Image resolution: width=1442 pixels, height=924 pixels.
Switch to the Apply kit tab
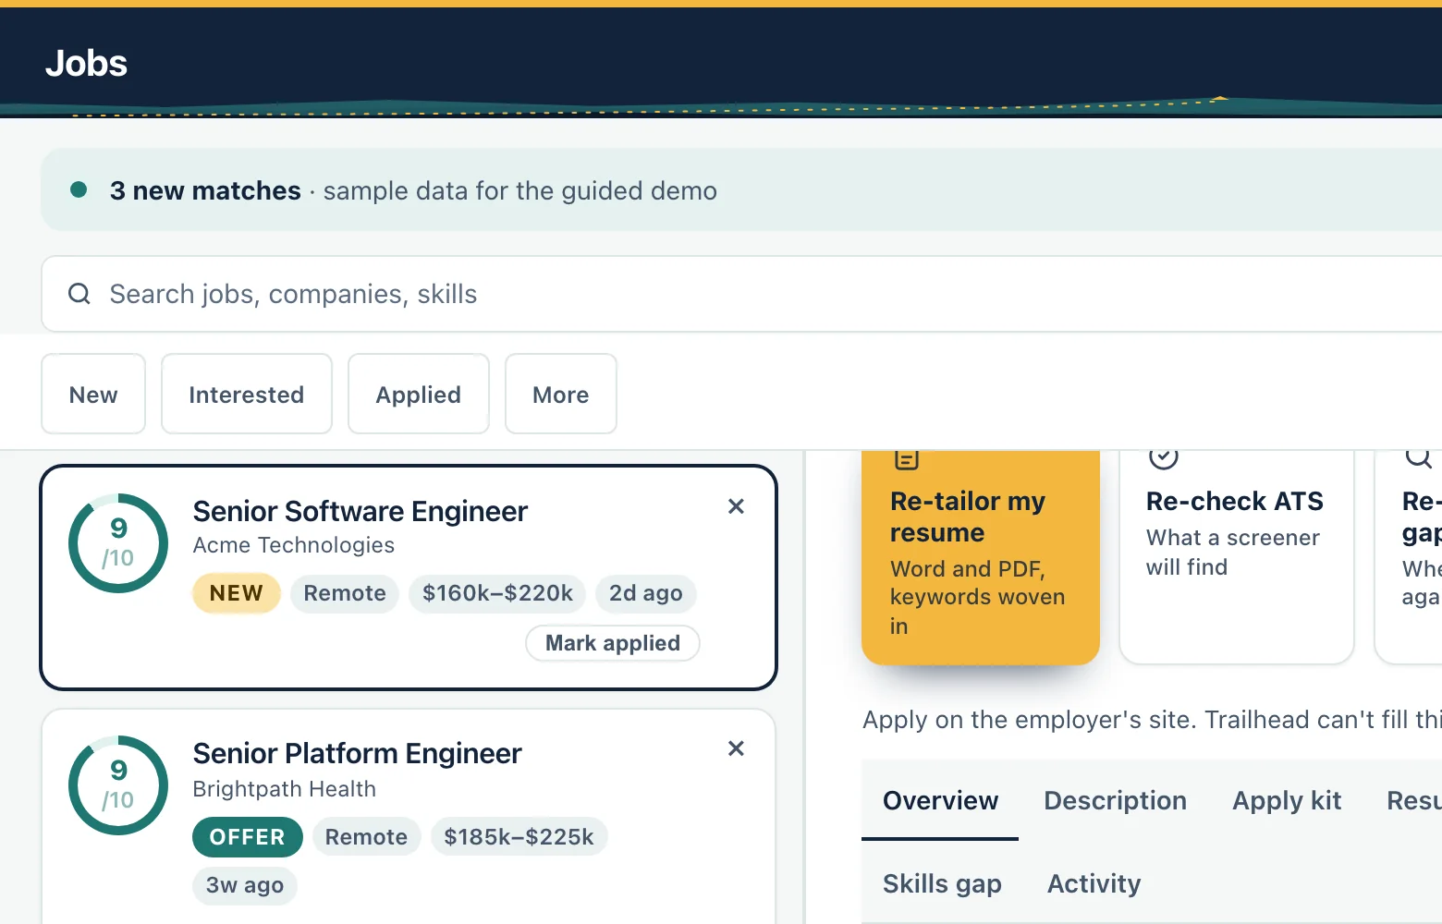(1287, 800)
